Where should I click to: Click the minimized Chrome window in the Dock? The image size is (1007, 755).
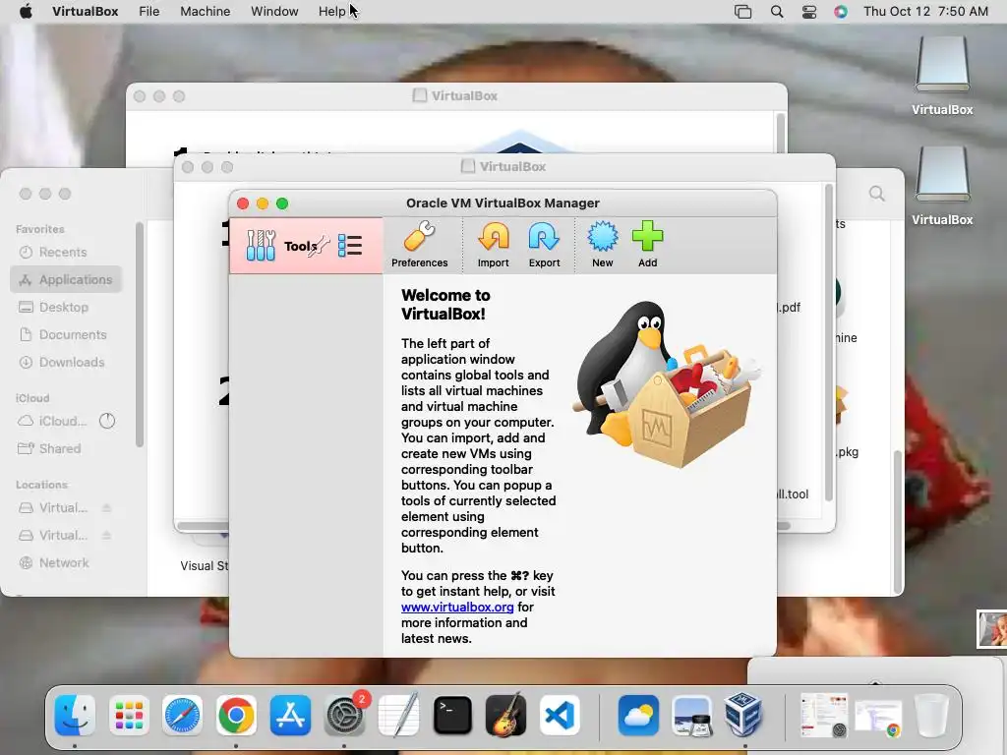point(878,717)
